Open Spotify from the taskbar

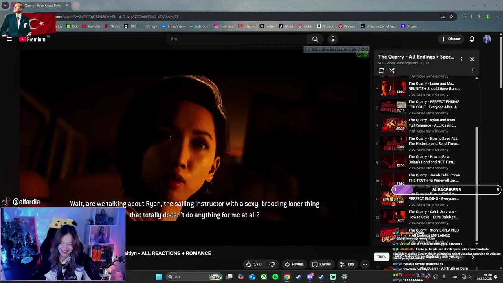[275, 277]
